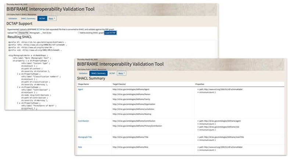Click rdfs:label "Content Type" line in SHACL output
The height and width of the screenshot is (165, 294).
(x=35, y=63)
